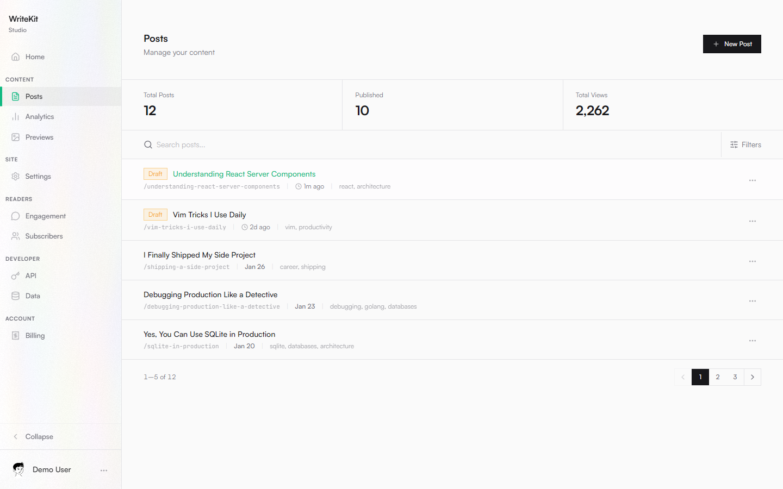Collapse the sidebar
Image resolution: width=783 pixels, height=489 pixels.
tap(34, 436)
